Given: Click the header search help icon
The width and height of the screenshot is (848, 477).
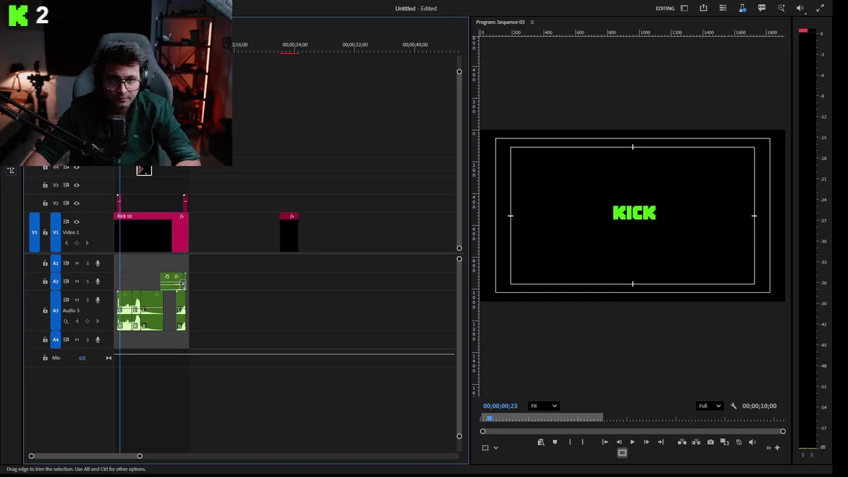Looking at the screenshot, I should (782, 8).
